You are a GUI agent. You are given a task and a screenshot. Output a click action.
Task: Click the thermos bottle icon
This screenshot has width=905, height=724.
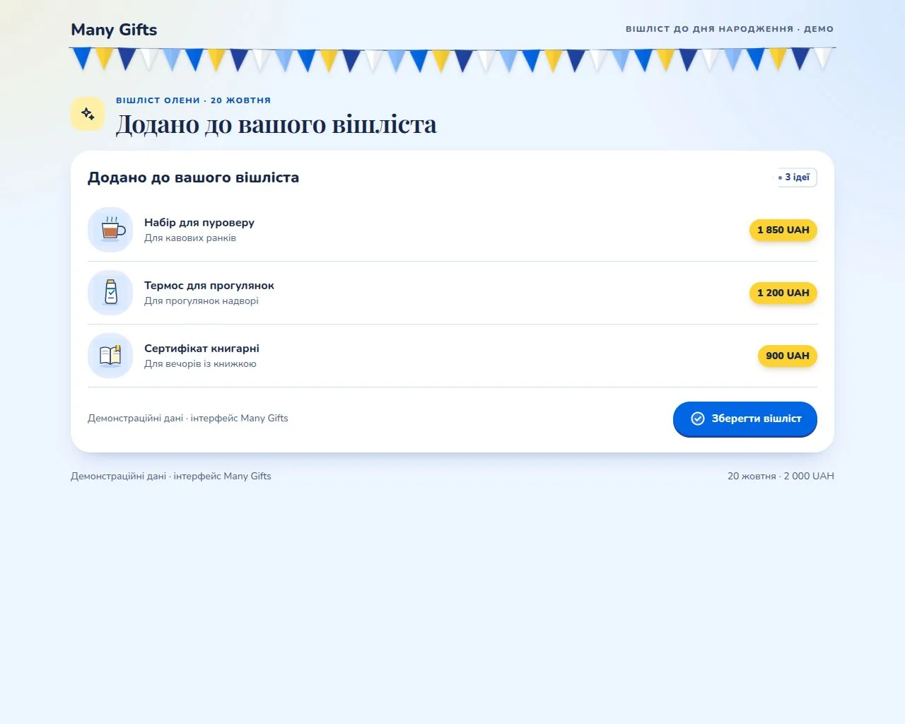tap(110, 293)
